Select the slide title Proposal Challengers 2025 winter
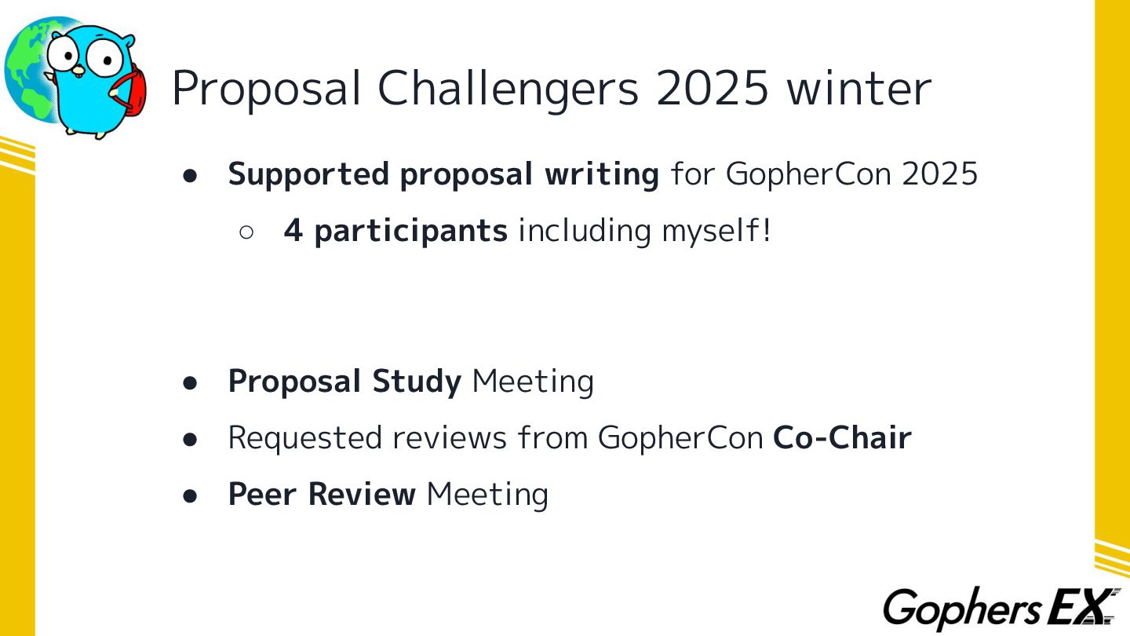Screen dimensions: 1130x636 (551, 88)
